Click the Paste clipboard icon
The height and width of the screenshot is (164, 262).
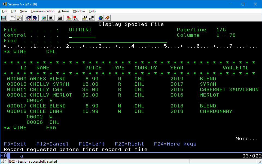click(19, 18)
